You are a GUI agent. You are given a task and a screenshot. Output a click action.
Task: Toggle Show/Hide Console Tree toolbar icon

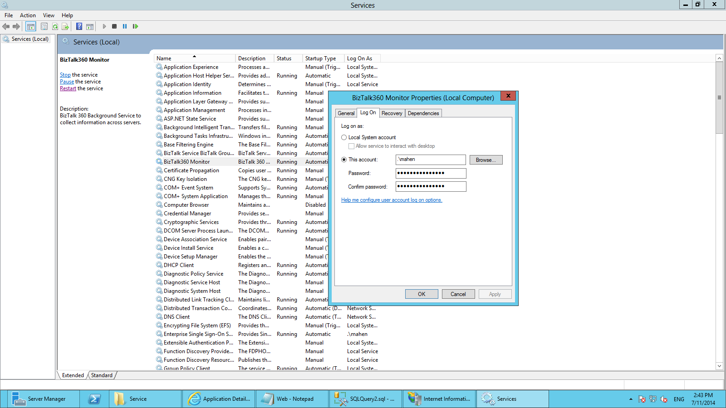coord(30,26)
